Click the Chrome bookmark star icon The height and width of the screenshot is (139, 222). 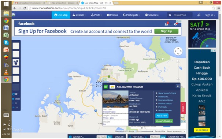pos(214,8)
